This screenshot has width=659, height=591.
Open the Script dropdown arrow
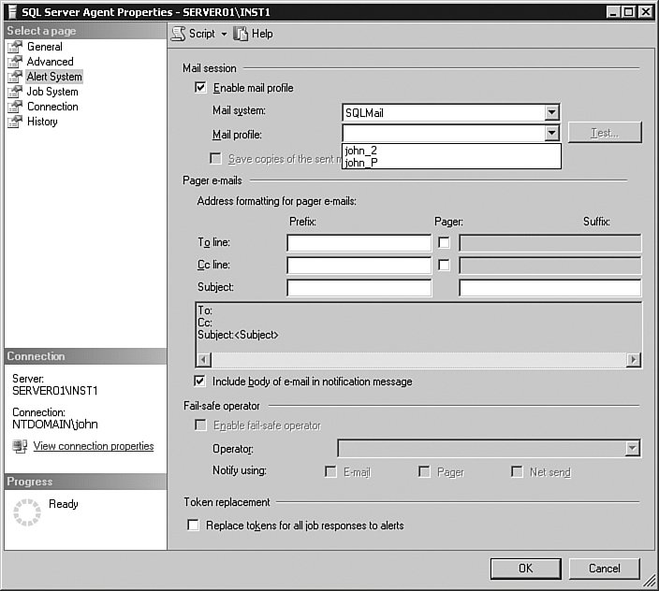pyautogui.click(x=224, y=34)
